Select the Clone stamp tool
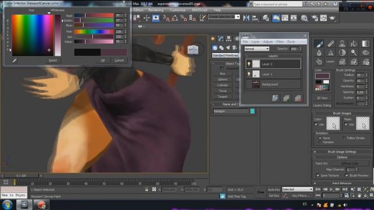 [342, 44]
